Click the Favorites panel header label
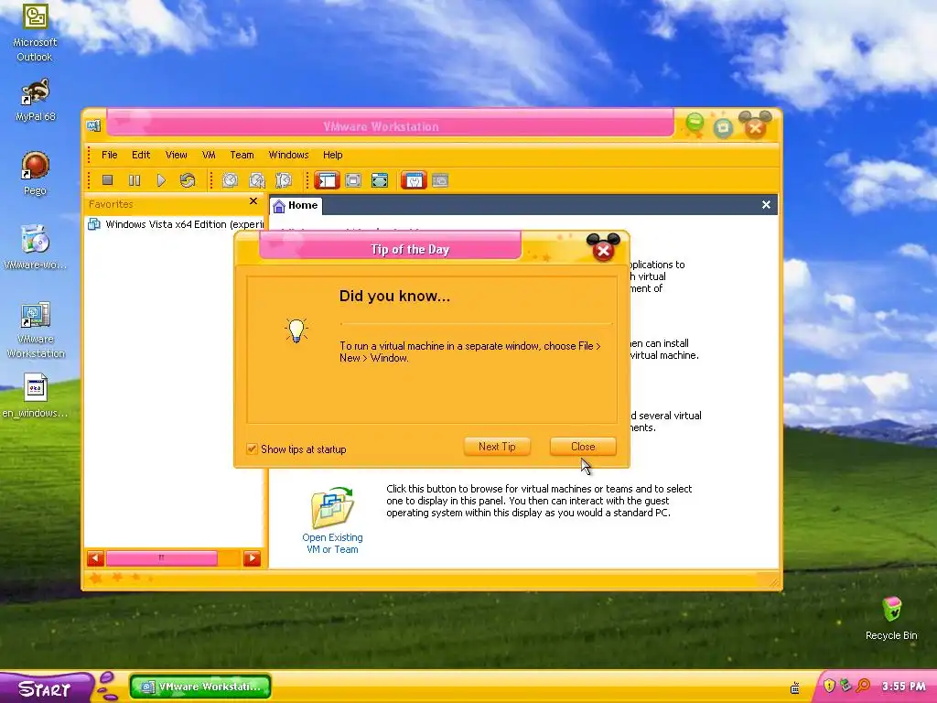The width and height of the screenshot is (937, 703). point(111,204)
